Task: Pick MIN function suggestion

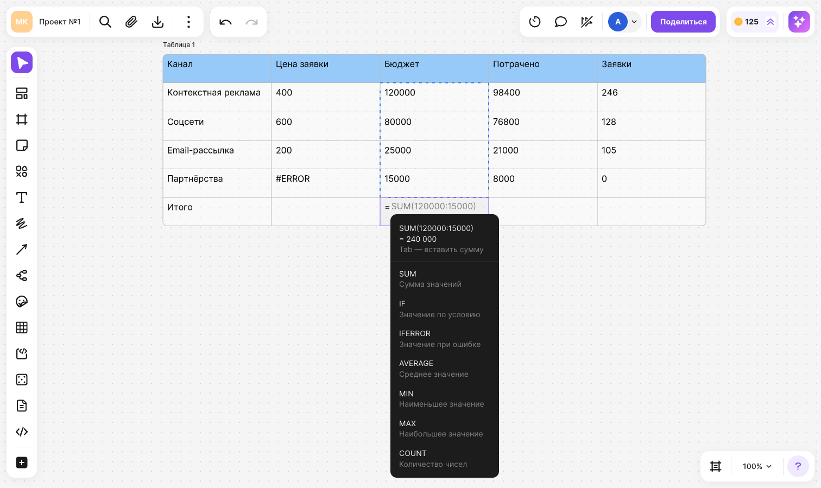Action: 445,399
